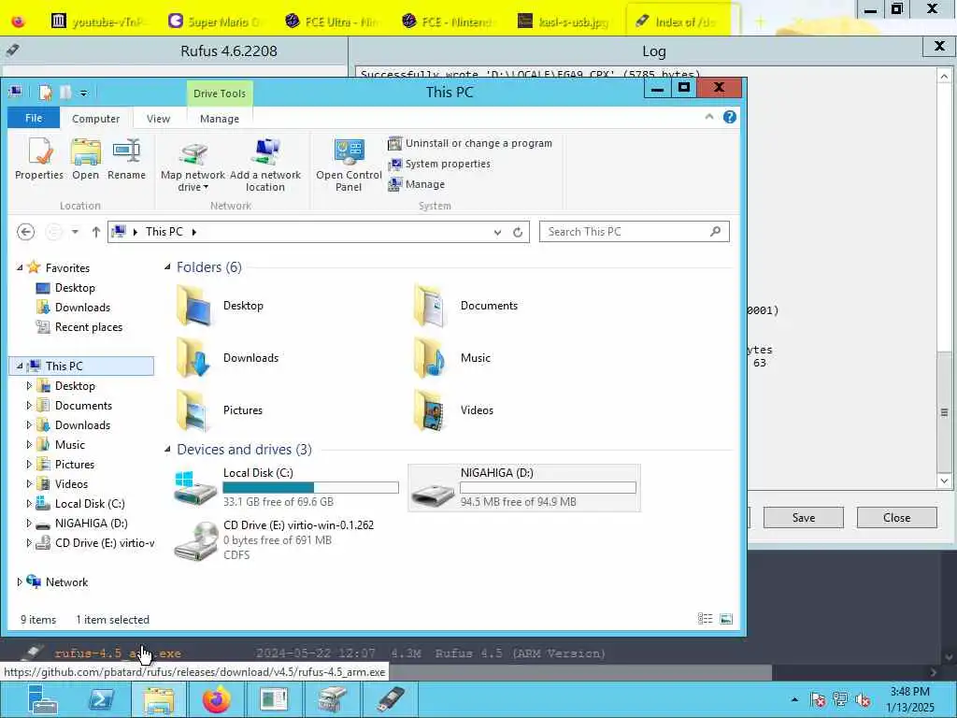Collapse the ribbon with the chevron
957x718 pixels.
[x=709, y=117]
